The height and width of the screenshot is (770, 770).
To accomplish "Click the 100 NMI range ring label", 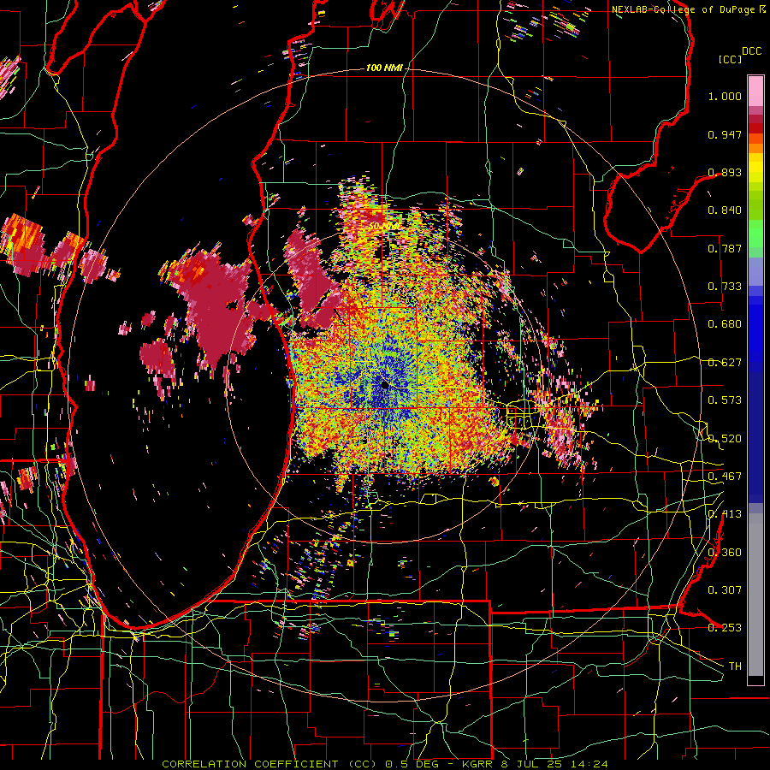I will pos(384,68).
